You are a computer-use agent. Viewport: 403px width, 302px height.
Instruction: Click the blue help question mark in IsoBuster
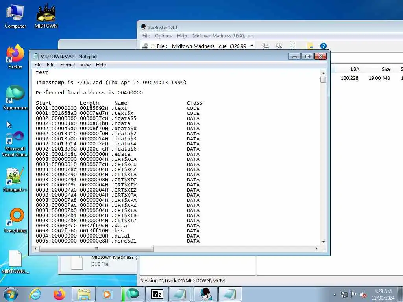[324, 46]
